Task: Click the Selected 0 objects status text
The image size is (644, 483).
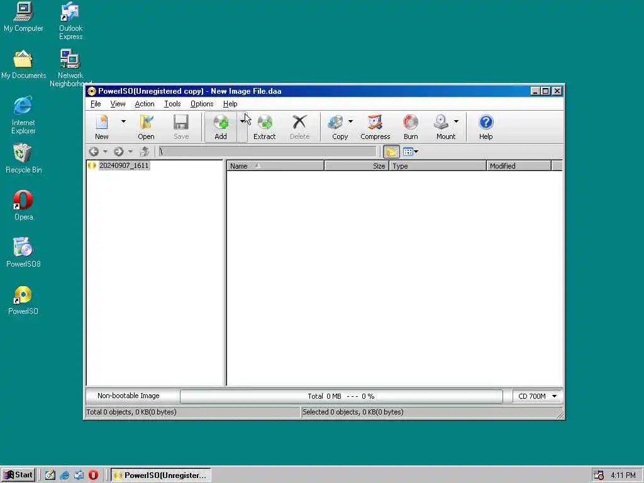Action: [353, 412]
